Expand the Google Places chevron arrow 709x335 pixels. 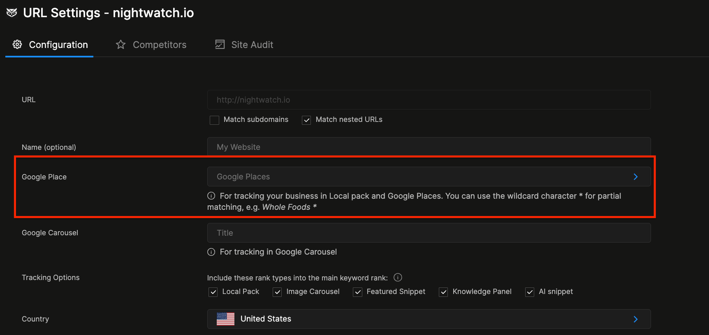(x=635, y=177)
